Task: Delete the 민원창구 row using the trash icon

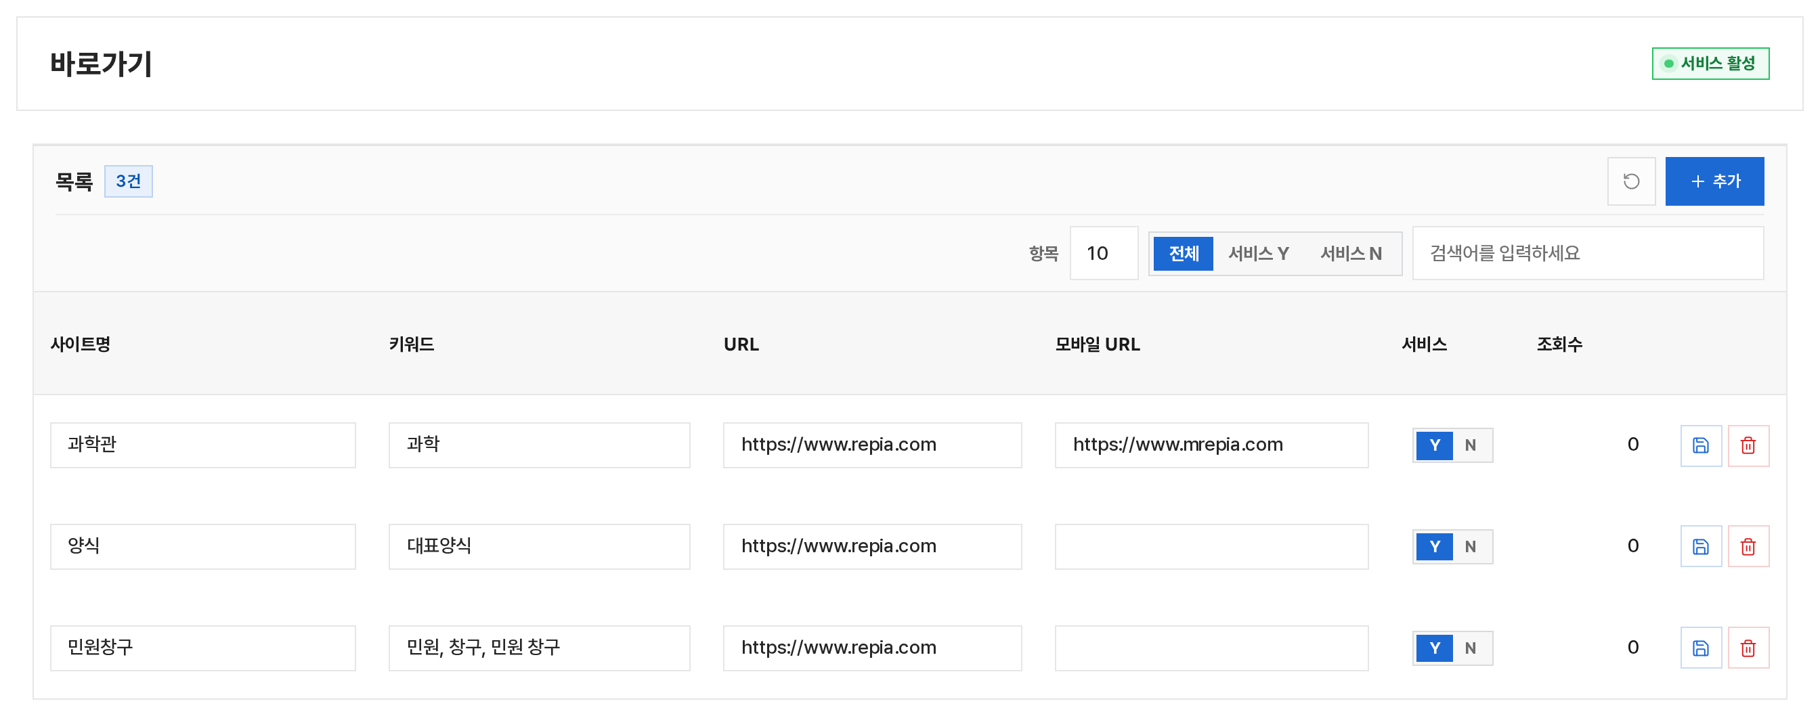Action: (x=1748, y=648)
